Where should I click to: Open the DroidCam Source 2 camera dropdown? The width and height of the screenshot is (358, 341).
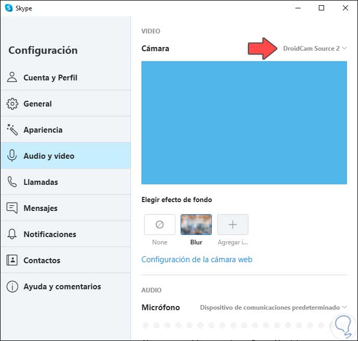[x=315, y=49]
